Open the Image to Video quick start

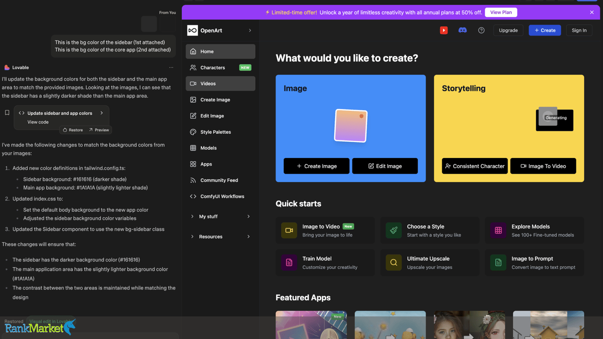pyautogui.click(x=325, y=230)
